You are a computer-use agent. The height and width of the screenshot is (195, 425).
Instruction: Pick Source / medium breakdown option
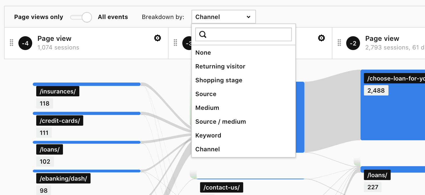click(221, 122)
